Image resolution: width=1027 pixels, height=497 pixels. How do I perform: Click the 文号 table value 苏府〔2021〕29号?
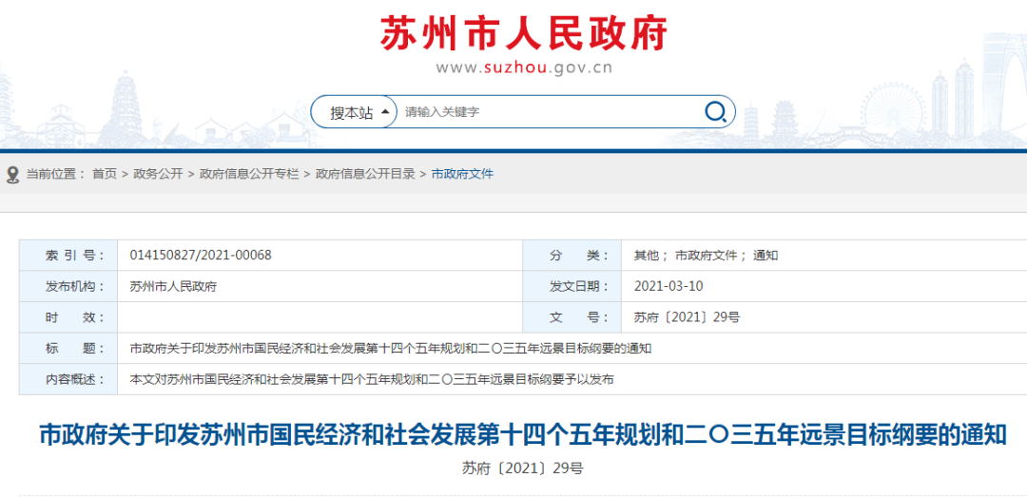[x=688, y=317]
